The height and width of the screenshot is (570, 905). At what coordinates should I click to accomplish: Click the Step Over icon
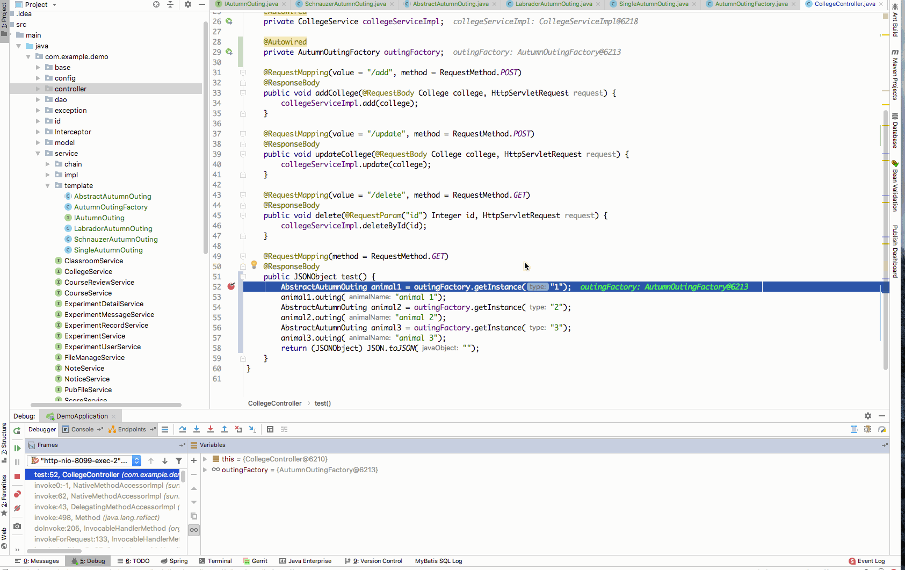[183, 429]
